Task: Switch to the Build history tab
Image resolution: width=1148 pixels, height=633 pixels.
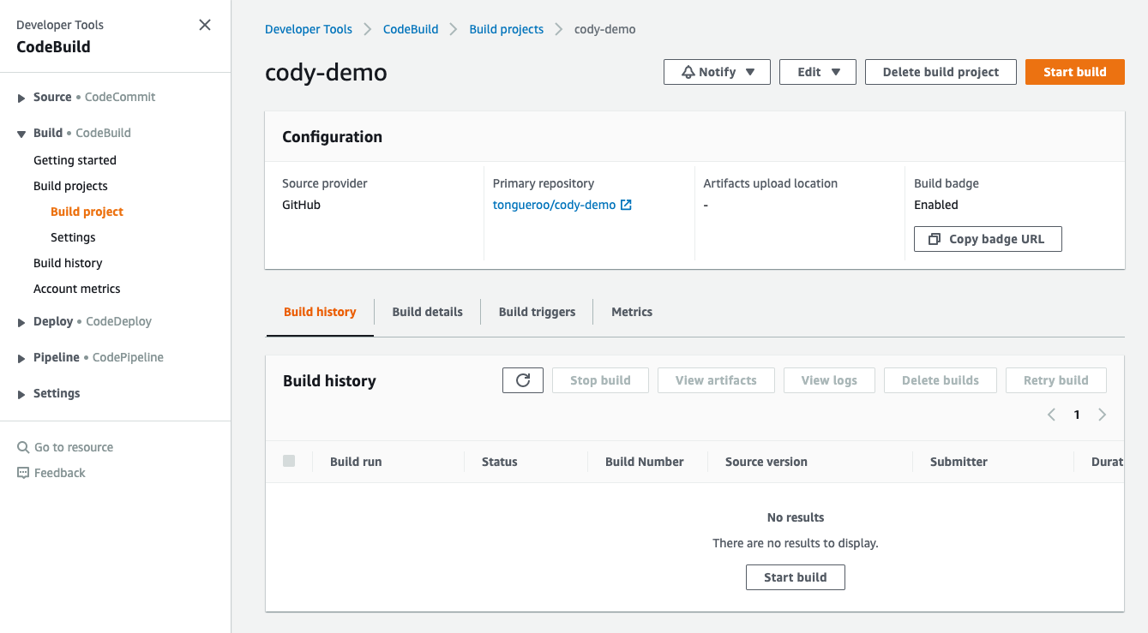Action: 320,312
